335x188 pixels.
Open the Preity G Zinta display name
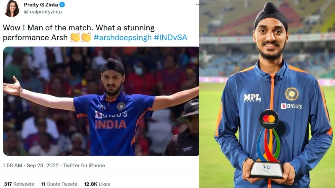[41, 5]
